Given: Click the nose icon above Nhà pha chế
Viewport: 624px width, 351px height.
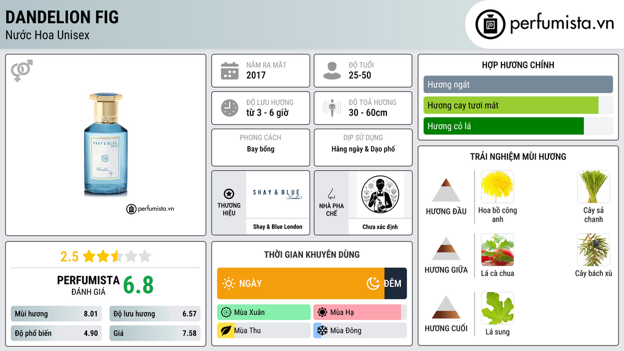Looking at the screenshot, I should tap(331, 194).
